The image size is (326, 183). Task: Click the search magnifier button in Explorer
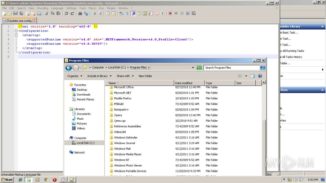coord(263,68)
